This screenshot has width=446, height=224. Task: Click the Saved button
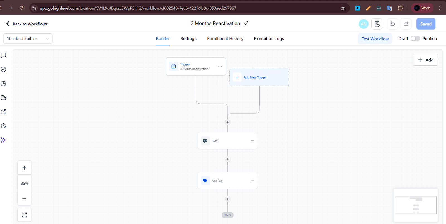coord(426,24)
